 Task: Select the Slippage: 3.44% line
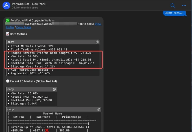pyautogui.click(x=22, y=104)
